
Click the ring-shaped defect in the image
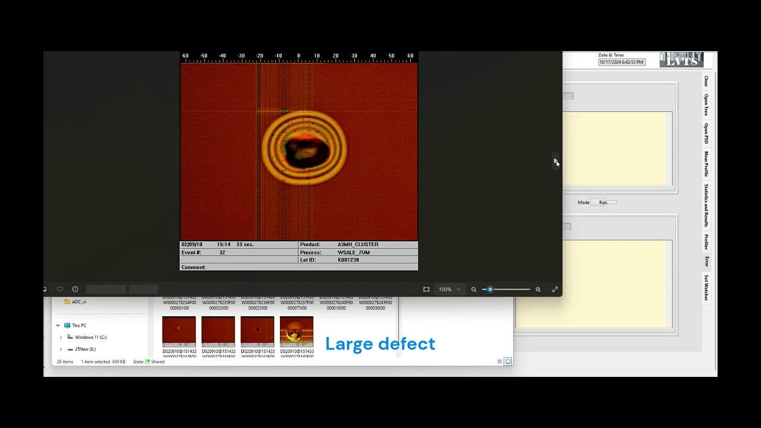(x=304, y=147)
